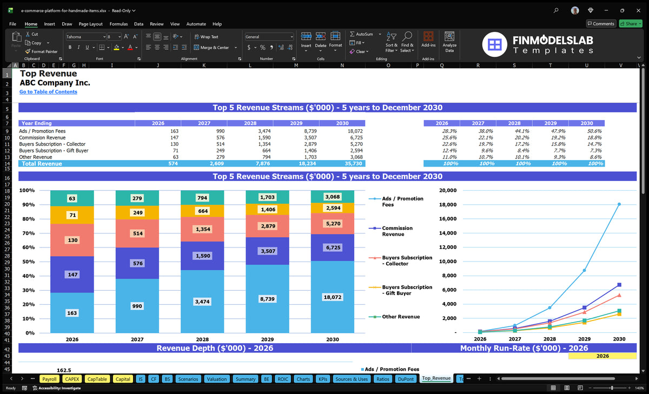
Task: Apply Accounting dollar number format
Action: pos(249,48)
